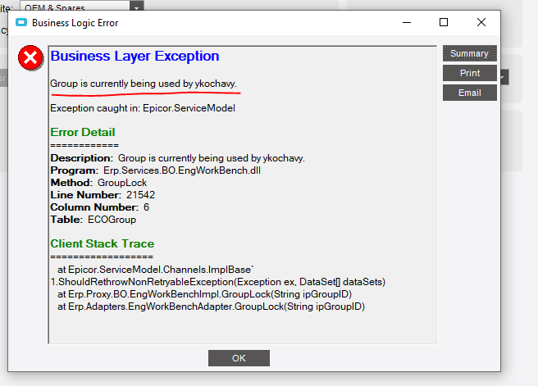Screen dimensions: 538x386
Task: Click the Column Number 6 line
Action: click(100, 207)
